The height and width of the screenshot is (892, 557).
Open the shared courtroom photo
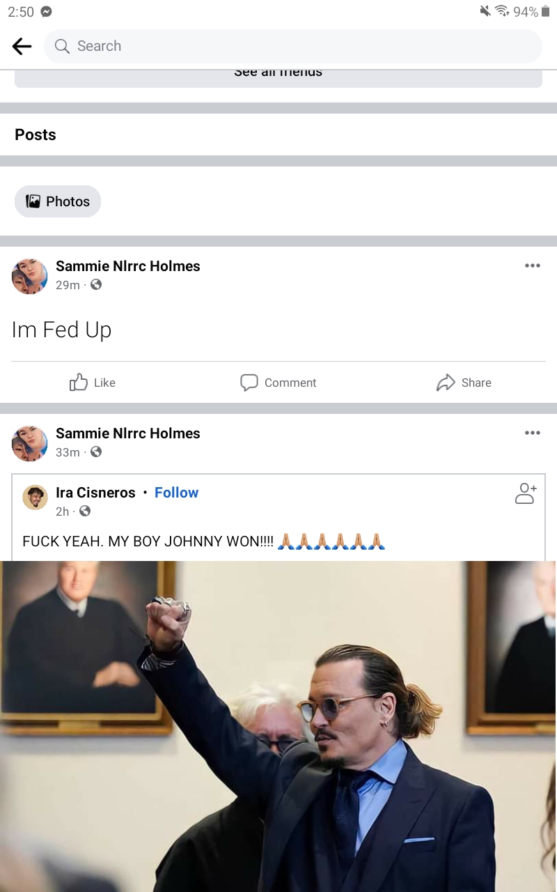(x=278, y=726)
